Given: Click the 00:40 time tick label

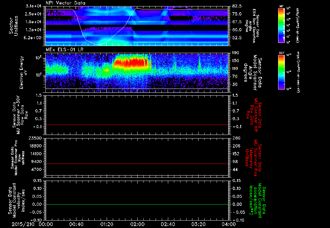Looking at the screenshot, I should 76,224.
